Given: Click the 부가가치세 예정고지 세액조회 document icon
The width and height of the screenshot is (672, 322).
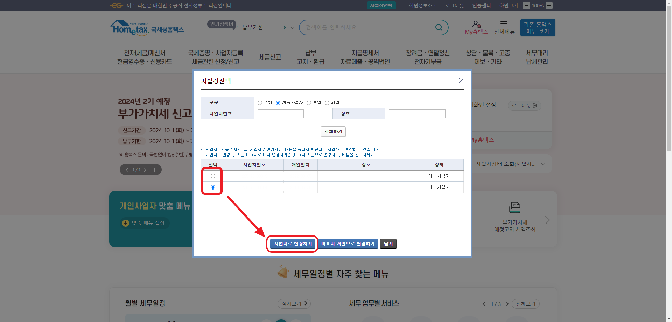Looking at the screenshot, I should point(514,207).
